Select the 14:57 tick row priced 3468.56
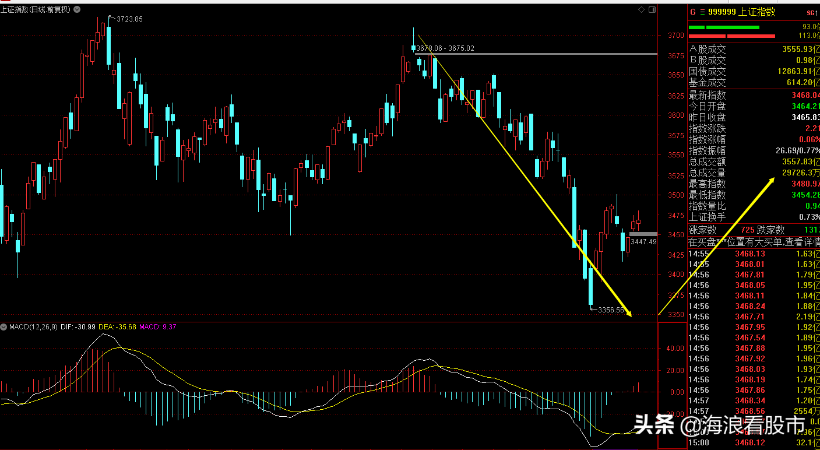 click(754, 411)
